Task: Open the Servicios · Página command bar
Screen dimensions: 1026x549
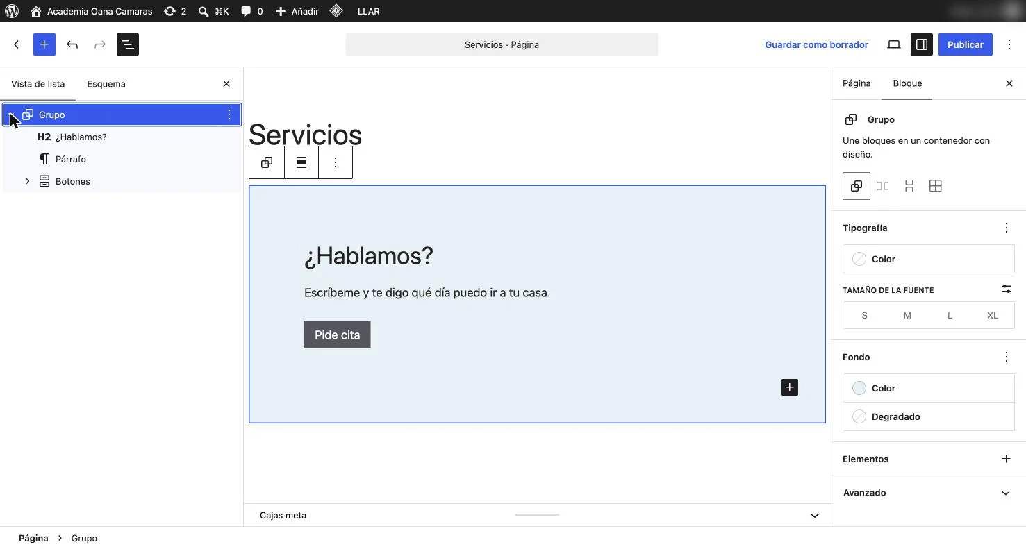Action: coord(502,44)
